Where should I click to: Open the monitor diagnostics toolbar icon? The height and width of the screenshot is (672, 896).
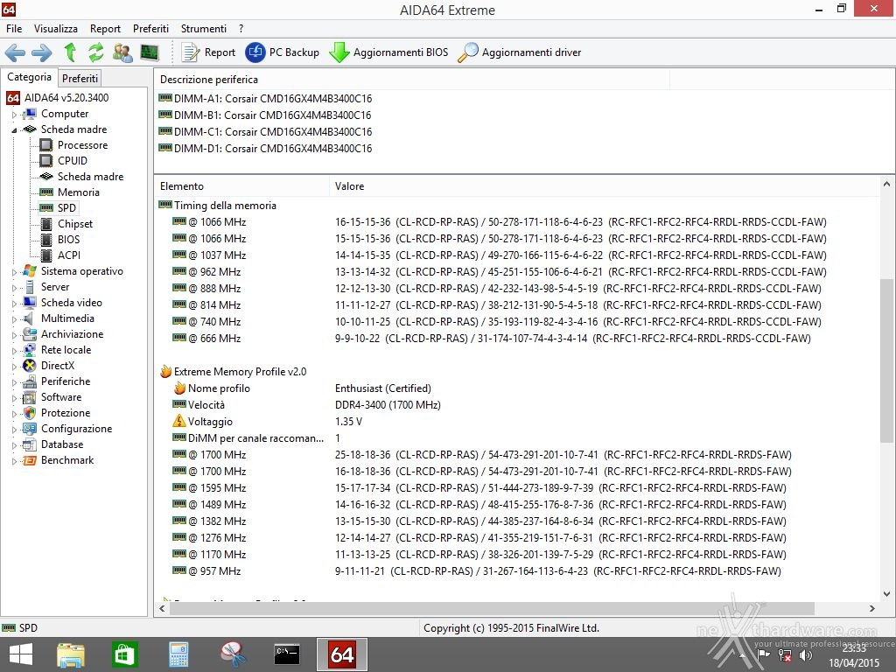(149, 52)
